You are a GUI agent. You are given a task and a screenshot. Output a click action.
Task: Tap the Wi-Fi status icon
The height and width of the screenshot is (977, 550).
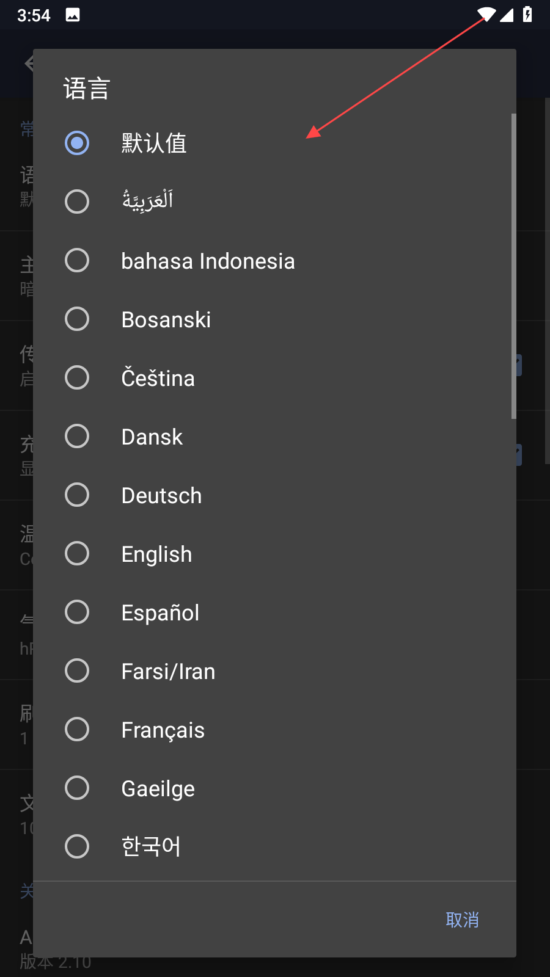click(x=486, y=15)
